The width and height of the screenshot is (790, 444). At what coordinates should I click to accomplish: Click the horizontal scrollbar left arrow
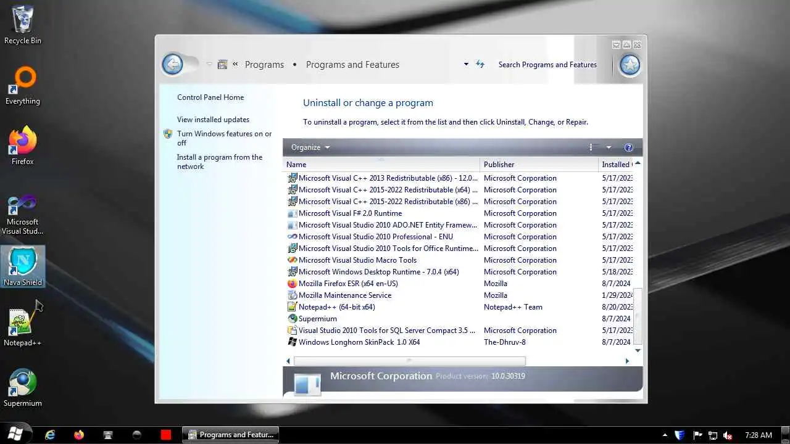288,361
